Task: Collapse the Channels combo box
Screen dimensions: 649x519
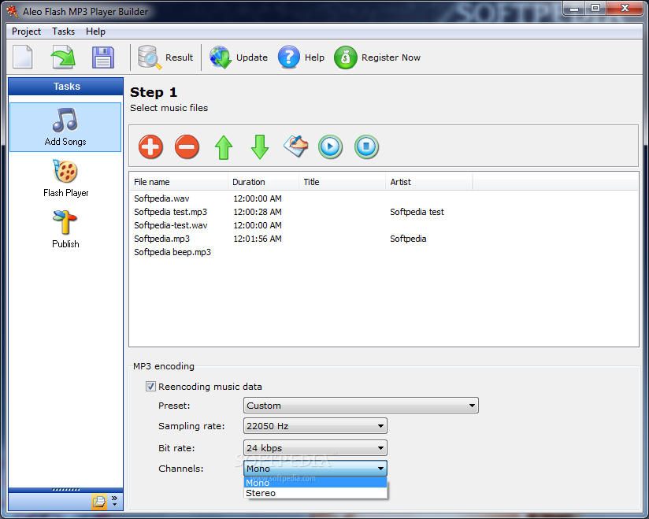Action: tap(315, 469)
